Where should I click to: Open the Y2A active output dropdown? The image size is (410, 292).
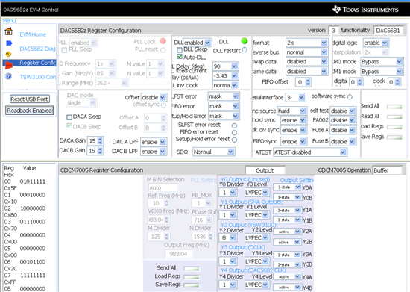pos(287,232)
